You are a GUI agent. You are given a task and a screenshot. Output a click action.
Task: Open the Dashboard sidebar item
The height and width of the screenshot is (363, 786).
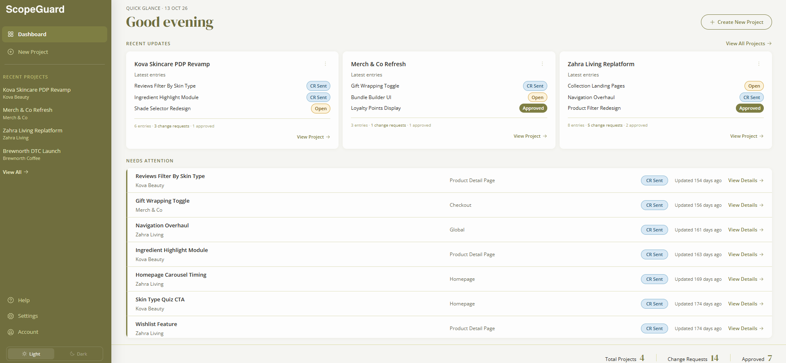pyautogui.click(x=55, y=34)
